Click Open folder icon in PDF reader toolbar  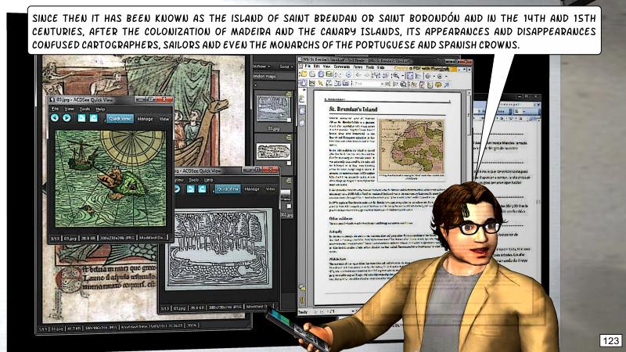(304, 74)
